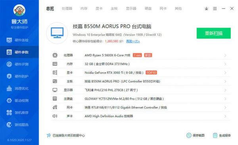Open the 驱动检测 gear icon

point(9,100)
